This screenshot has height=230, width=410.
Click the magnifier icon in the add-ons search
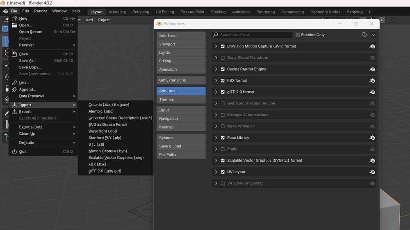(216, 34)
